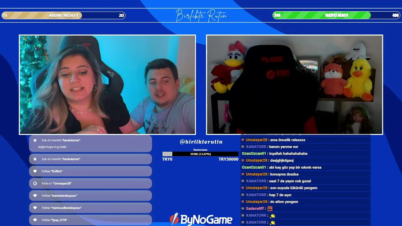Click the 'ABONE HEDEFİ' label text

(63, 15)
